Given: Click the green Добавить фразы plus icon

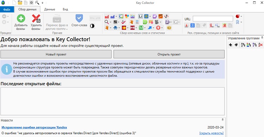Looking at the screenshot, I should tap(21, 19).
